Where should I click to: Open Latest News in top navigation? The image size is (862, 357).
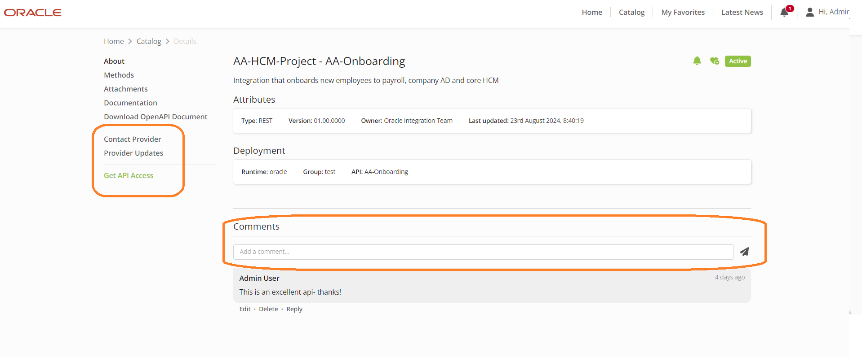coord(742,12)
